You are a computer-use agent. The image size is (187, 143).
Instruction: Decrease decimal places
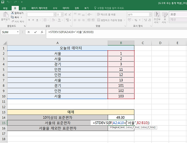pos(150,20)
